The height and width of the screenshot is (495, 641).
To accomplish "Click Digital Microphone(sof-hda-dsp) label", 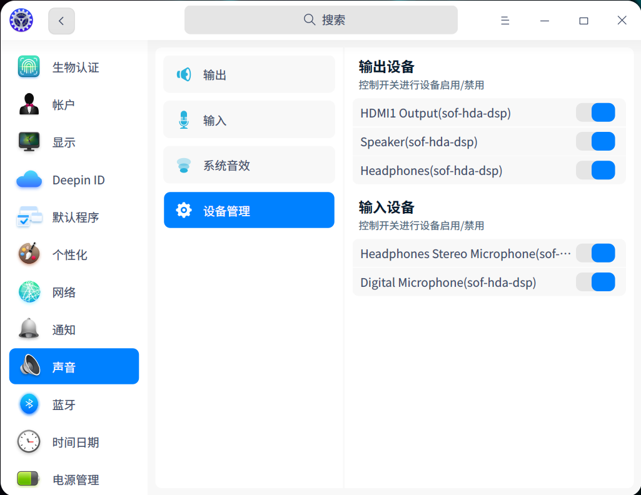I will tap(448, 282).
